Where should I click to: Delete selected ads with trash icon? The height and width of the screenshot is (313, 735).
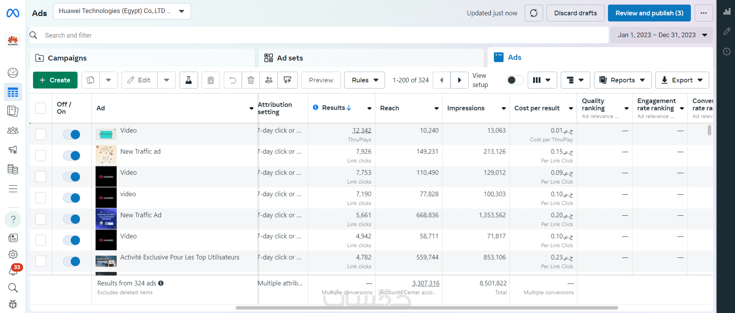click(x=251, y=80)
